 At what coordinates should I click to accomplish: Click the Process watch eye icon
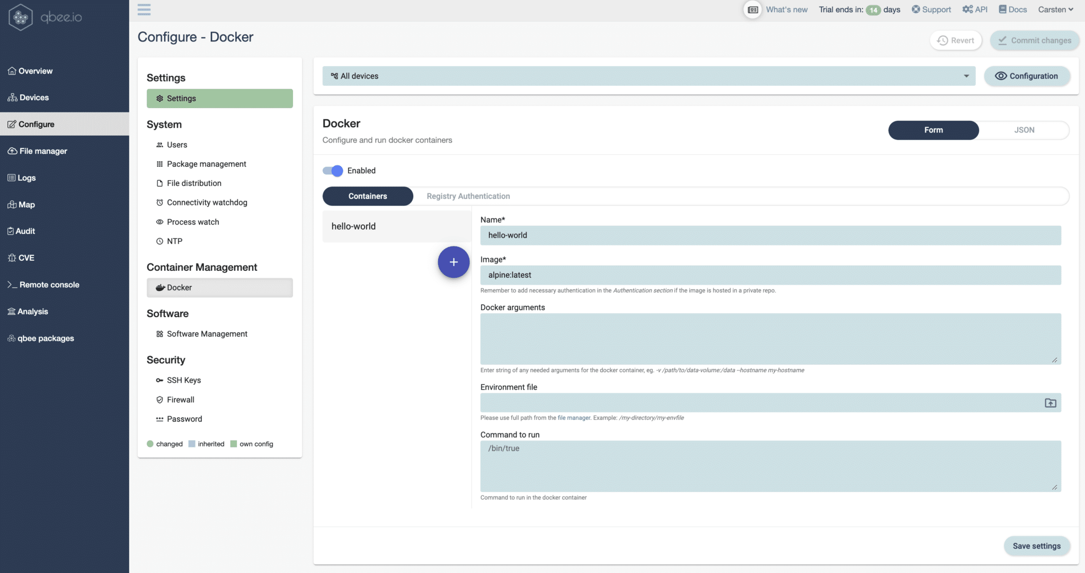point(159,222)
